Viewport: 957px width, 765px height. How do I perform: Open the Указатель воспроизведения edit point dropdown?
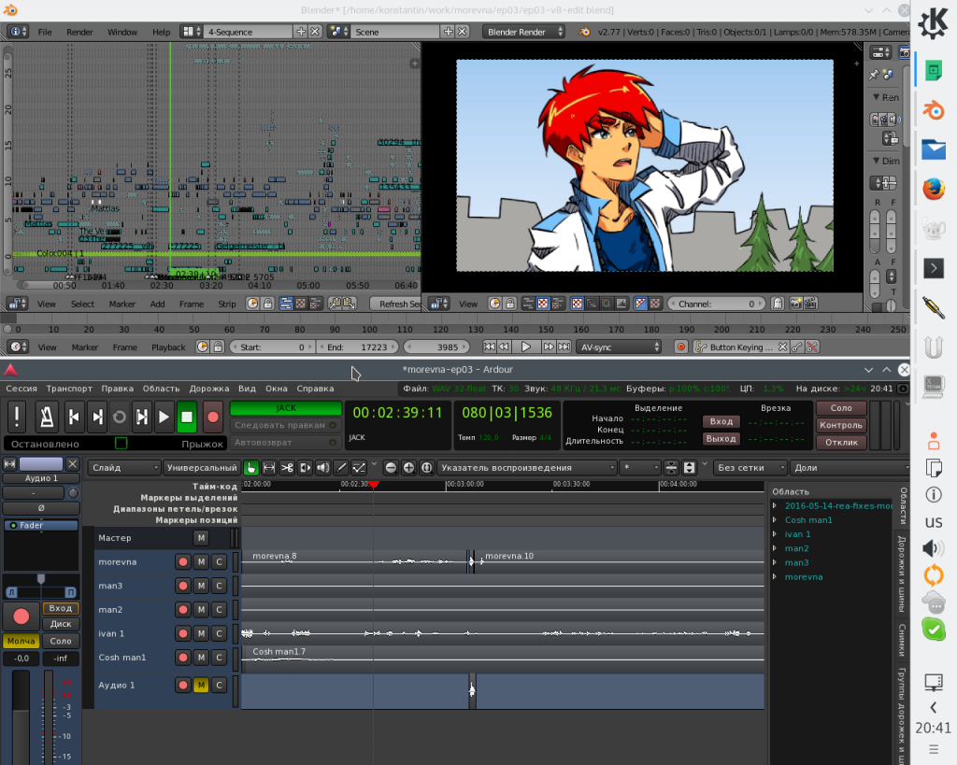pos(527,468)
